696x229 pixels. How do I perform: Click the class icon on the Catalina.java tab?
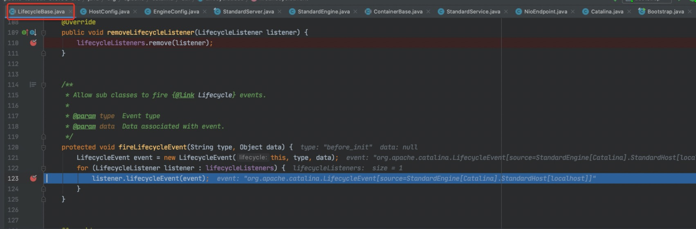click(x=585, y=11)
